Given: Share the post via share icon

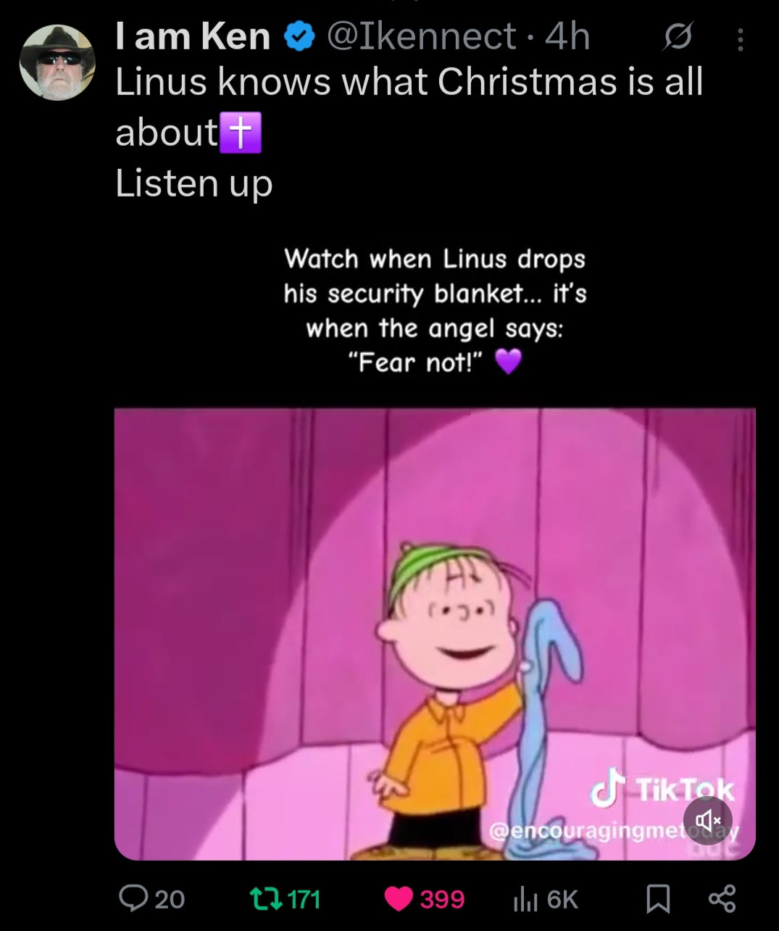Looking at the screenshot, I should (722, 899).
